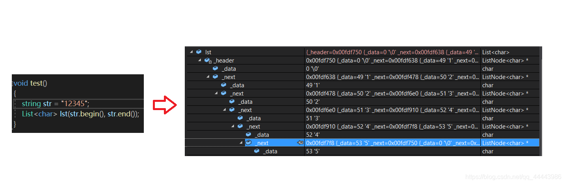Click the cube icon of _next row 0x00fdf6e0

(x=232, y=110)
